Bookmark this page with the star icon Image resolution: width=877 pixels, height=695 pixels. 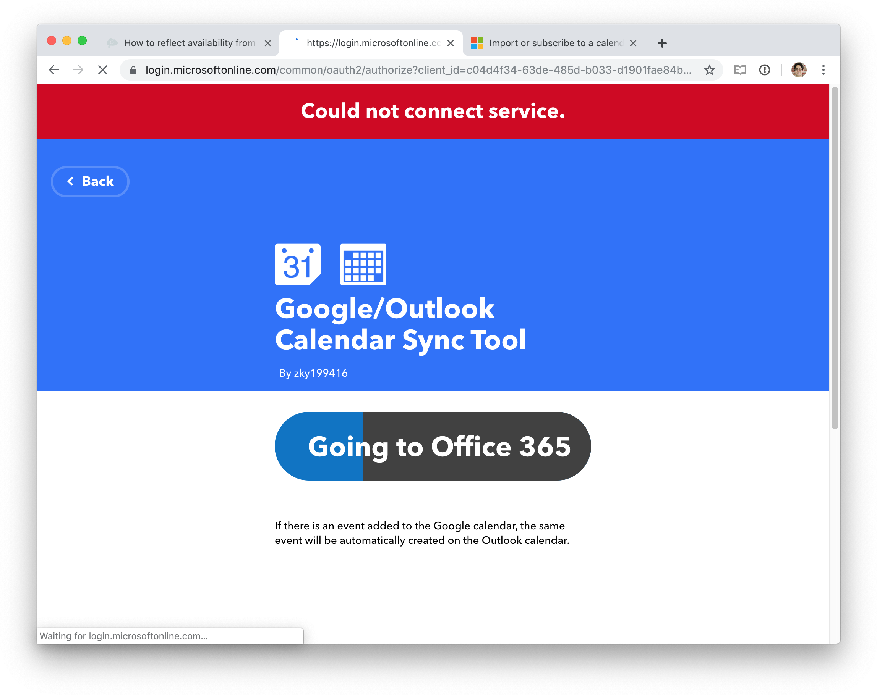pos(709,70)
